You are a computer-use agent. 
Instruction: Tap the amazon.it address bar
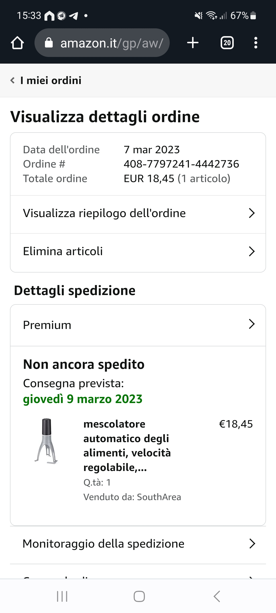click(x=112, y=43)
